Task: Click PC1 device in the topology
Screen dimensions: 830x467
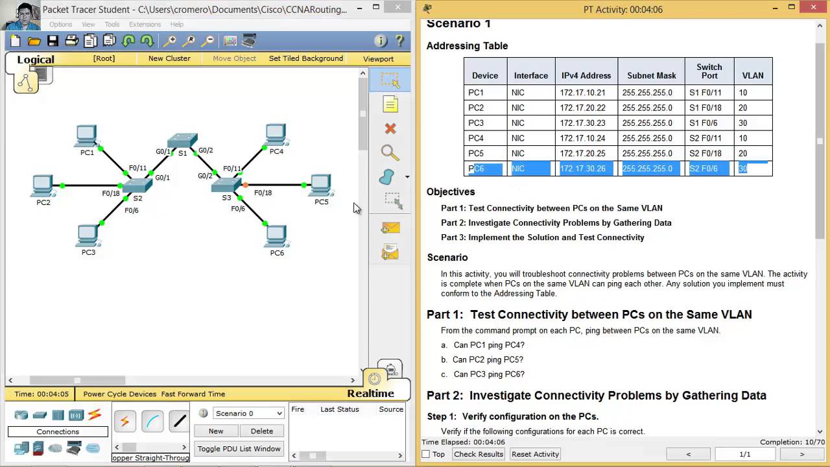Action: [x=86, y=138]
